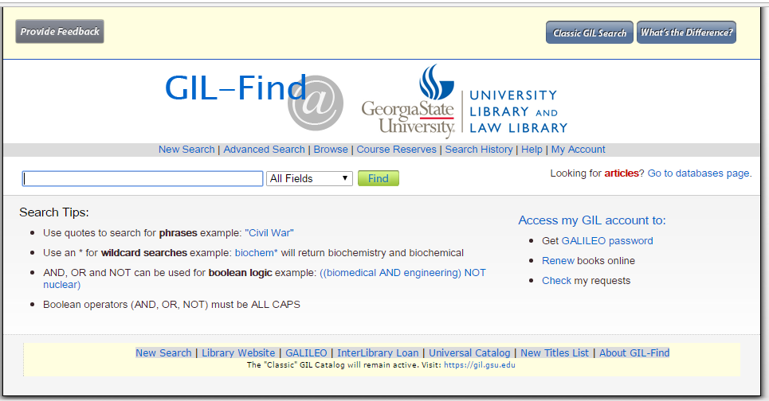769x401 pixels.
Task: Click New Search in footer
Action: 163,353
